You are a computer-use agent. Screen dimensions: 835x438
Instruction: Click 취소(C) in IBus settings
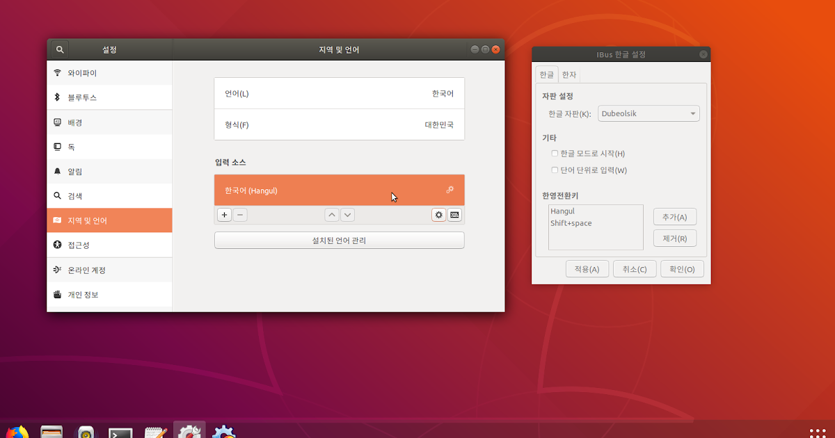click(x=635, y=269)
